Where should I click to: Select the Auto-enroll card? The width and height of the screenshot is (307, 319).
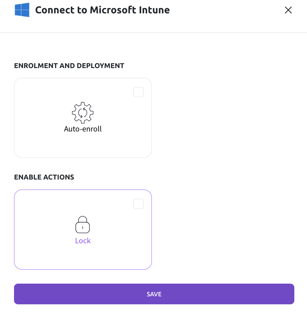point(83,118)
